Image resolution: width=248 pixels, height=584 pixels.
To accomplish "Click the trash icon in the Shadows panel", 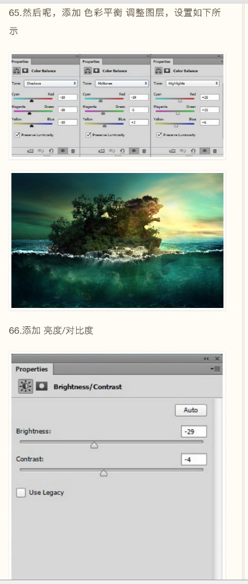I will [73, 151].
